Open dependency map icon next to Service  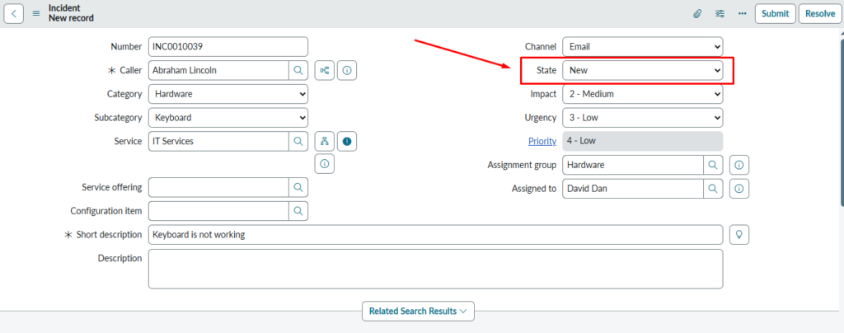pos(324,141)
